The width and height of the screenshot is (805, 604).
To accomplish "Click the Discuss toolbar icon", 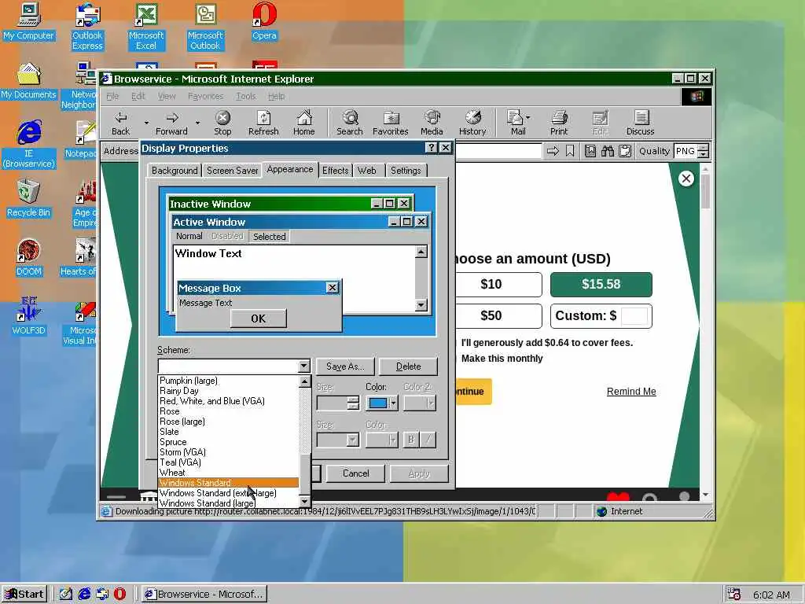I will pos(640,123).
